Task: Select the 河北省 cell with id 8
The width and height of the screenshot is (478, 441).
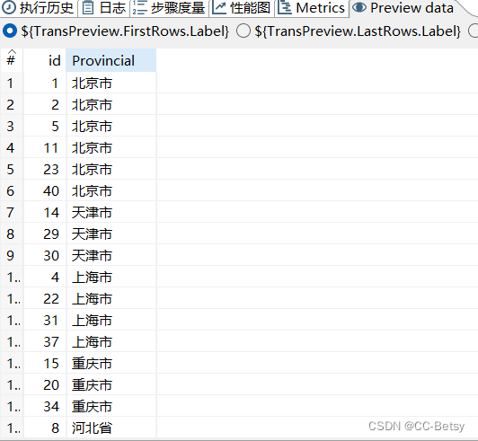Action: click(x=111, y=428)
